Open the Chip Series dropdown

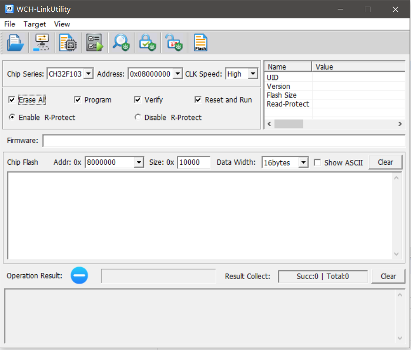88,74
